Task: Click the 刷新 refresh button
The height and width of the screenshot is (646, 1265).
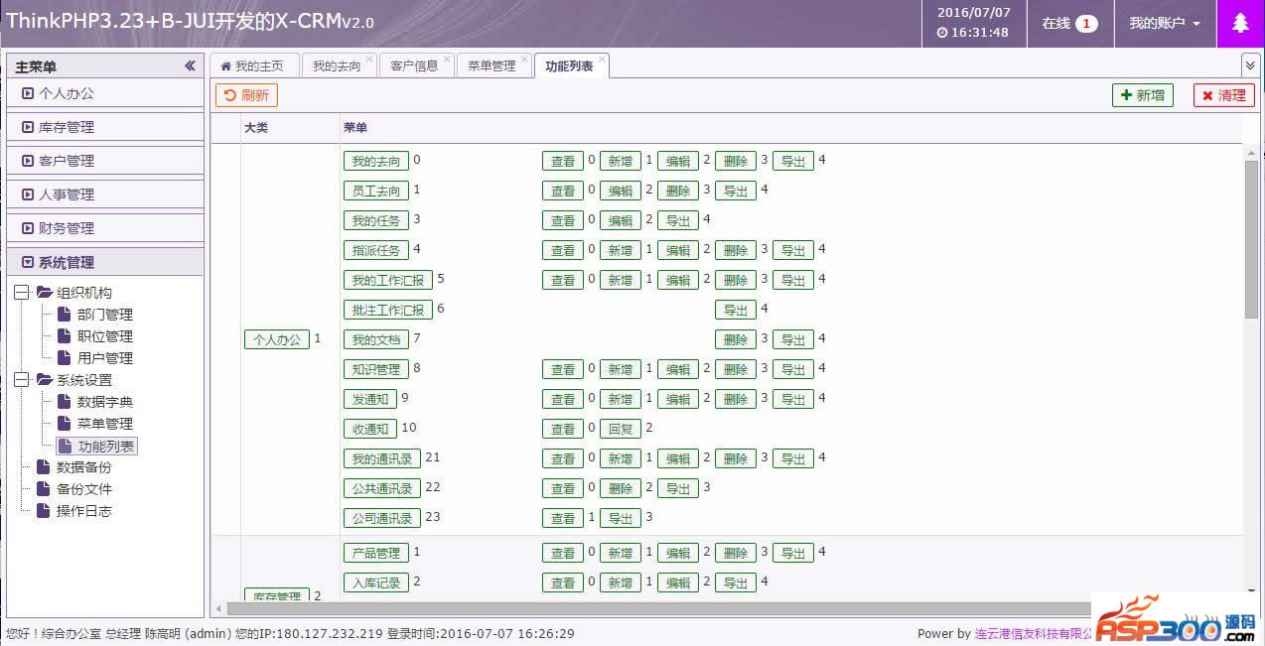Action: pyautogui.click(x=246, y=95)
